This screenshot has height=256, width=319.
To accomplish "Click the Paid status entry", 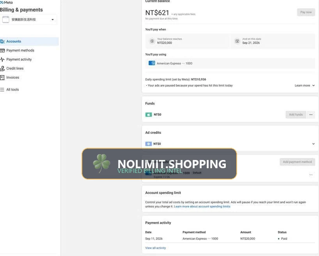I will coord(283,239).
